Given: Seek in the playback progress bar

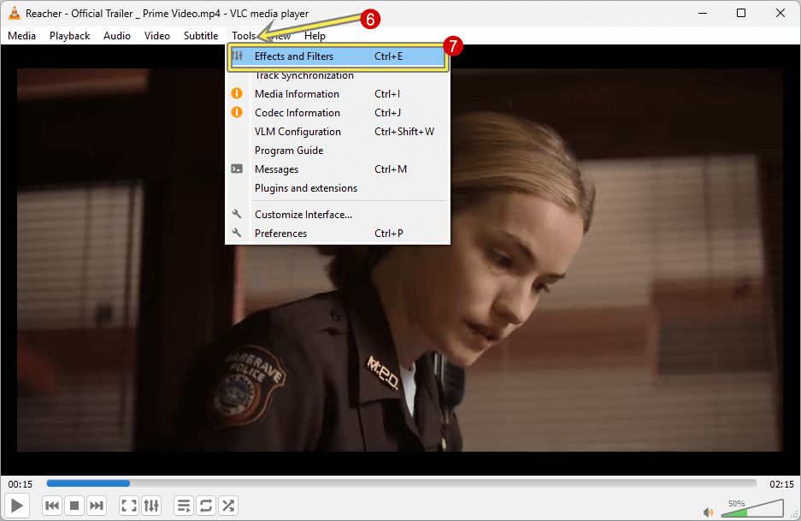Looking at the screenshot, I should click(x=401, y=483).
